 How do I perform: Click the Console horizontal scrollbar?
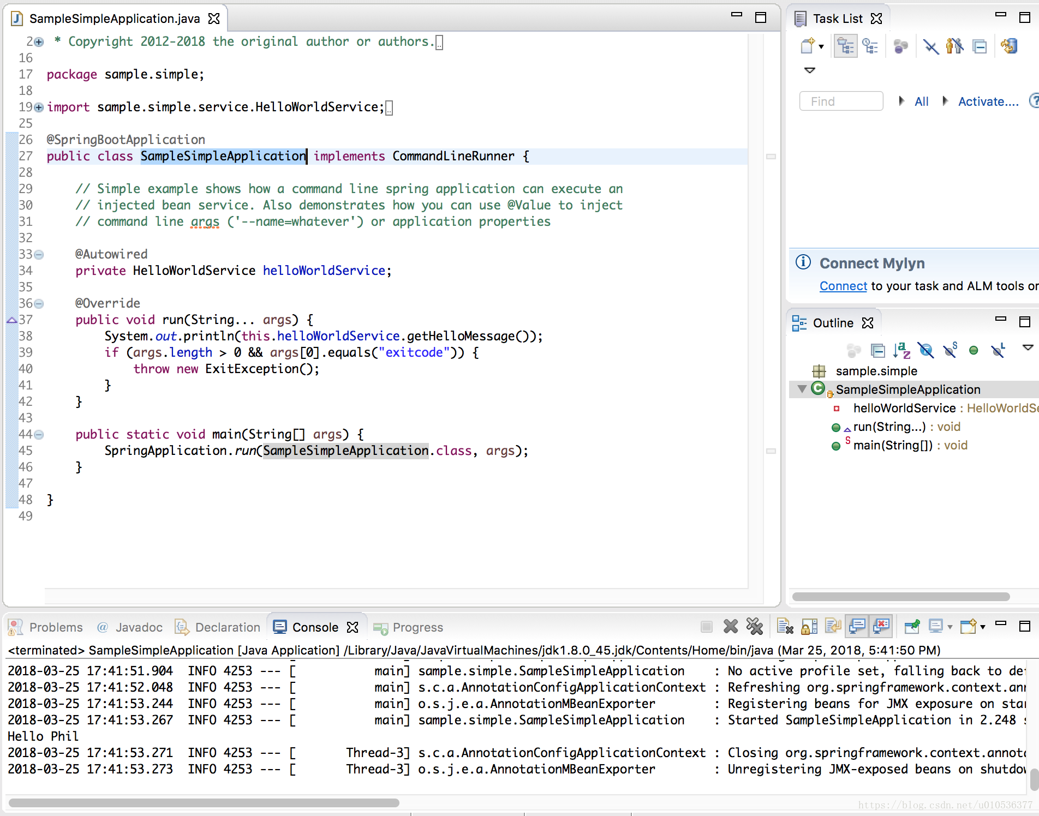pyautogui.click(x=204, y=803)
